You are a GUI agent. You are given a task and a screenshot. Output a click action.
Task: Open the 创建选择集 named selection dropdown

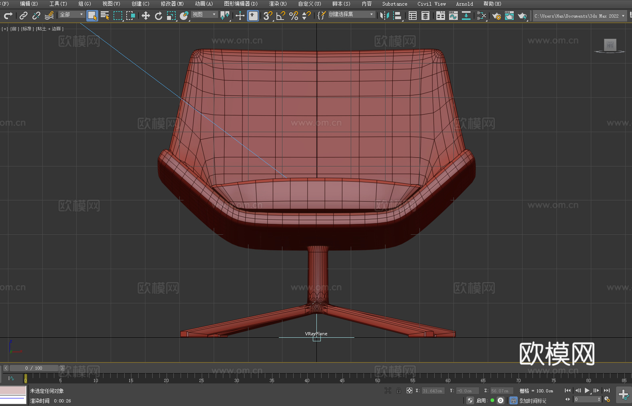352,14
